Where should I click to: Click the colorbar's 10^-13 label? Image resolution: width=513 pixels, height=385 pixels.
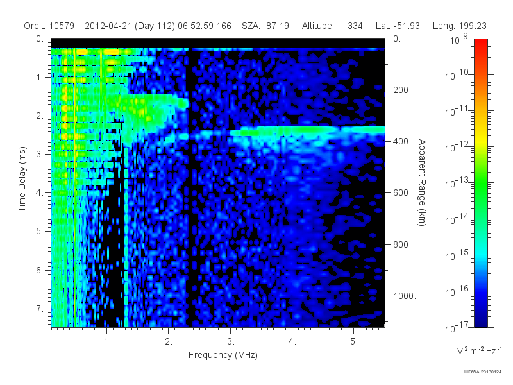pos(457,183)
